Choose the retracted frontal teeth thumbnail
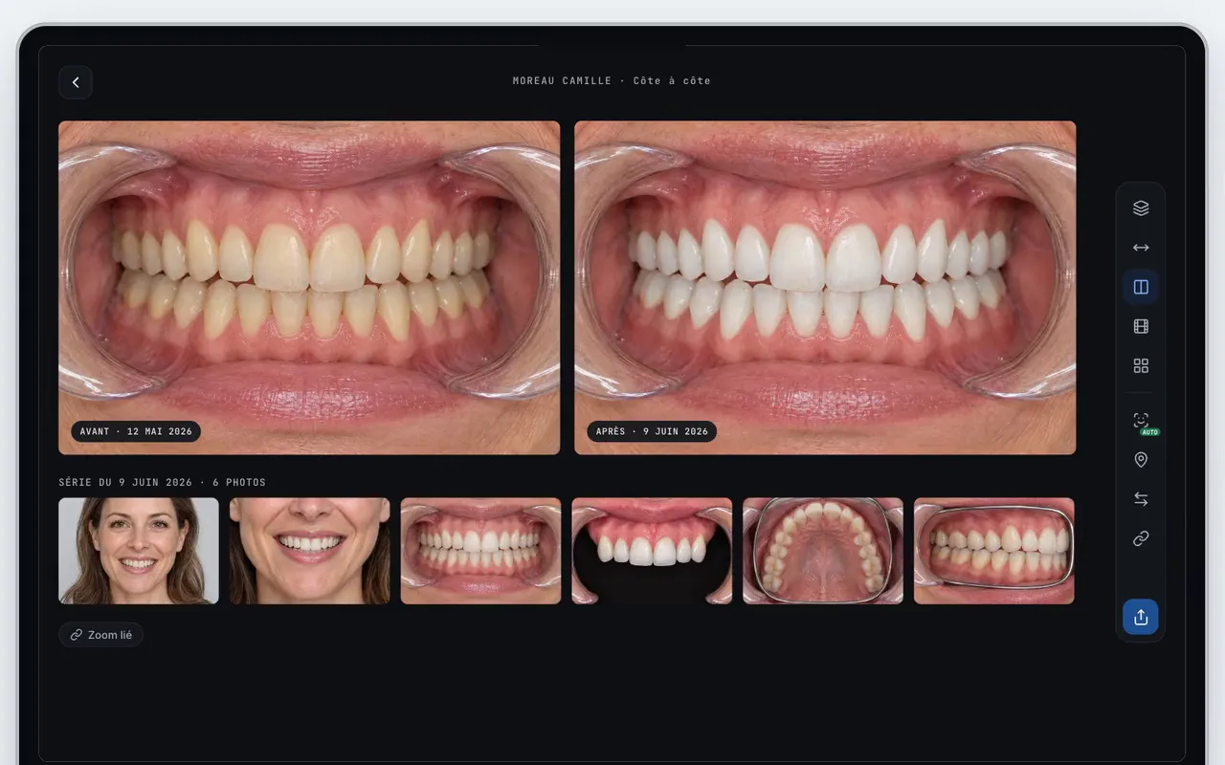Screen dimensions: 1225x765 click(480, 551)
